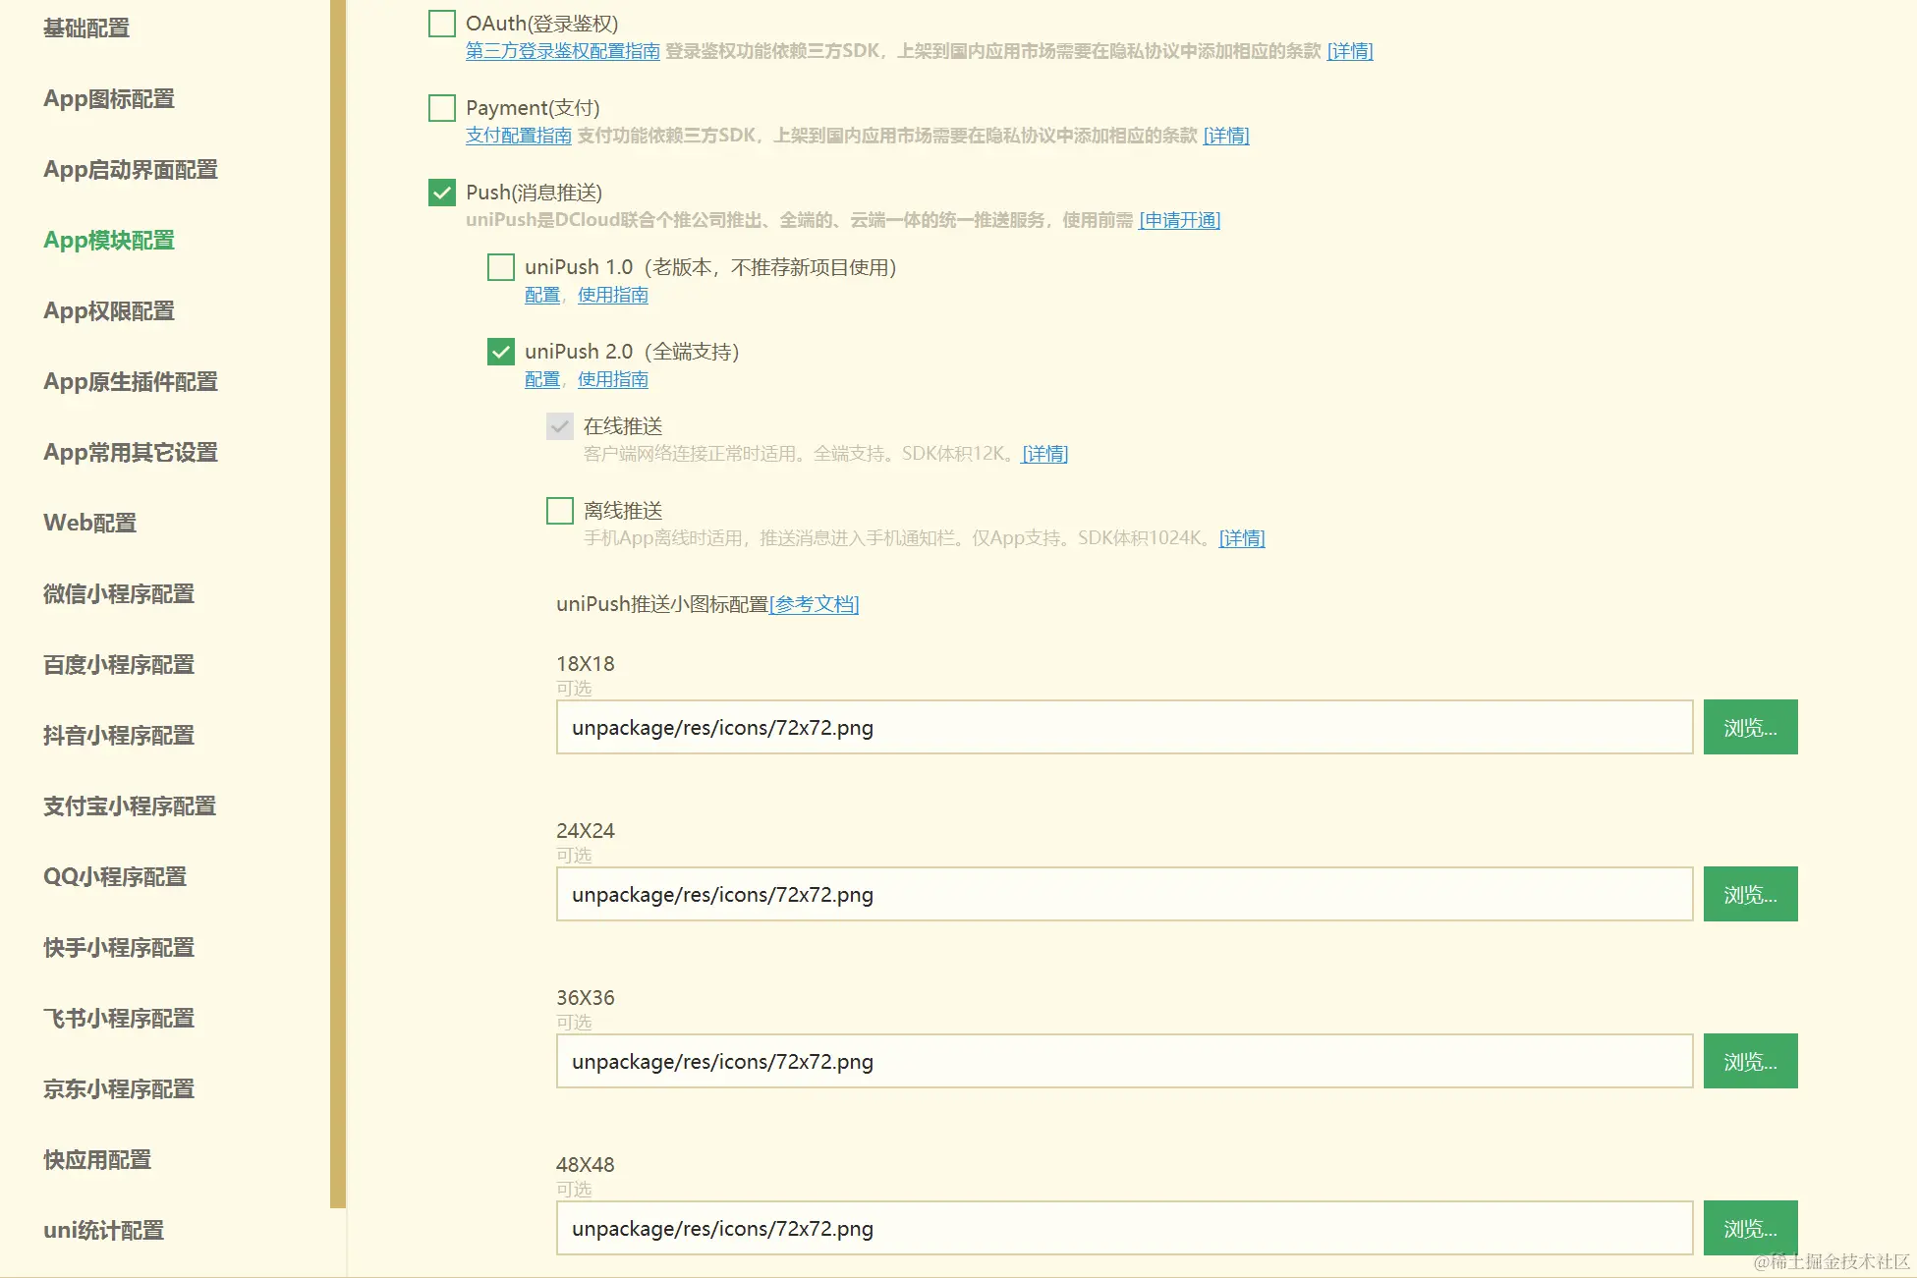Check the Payment module checkbox
This screenshot has height=1278, width=1917.
tap(442, 108)
